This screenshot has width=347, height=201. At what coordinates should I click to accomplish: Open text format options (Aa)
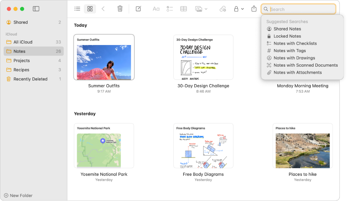pyautogui.click(x=156, y=9)
